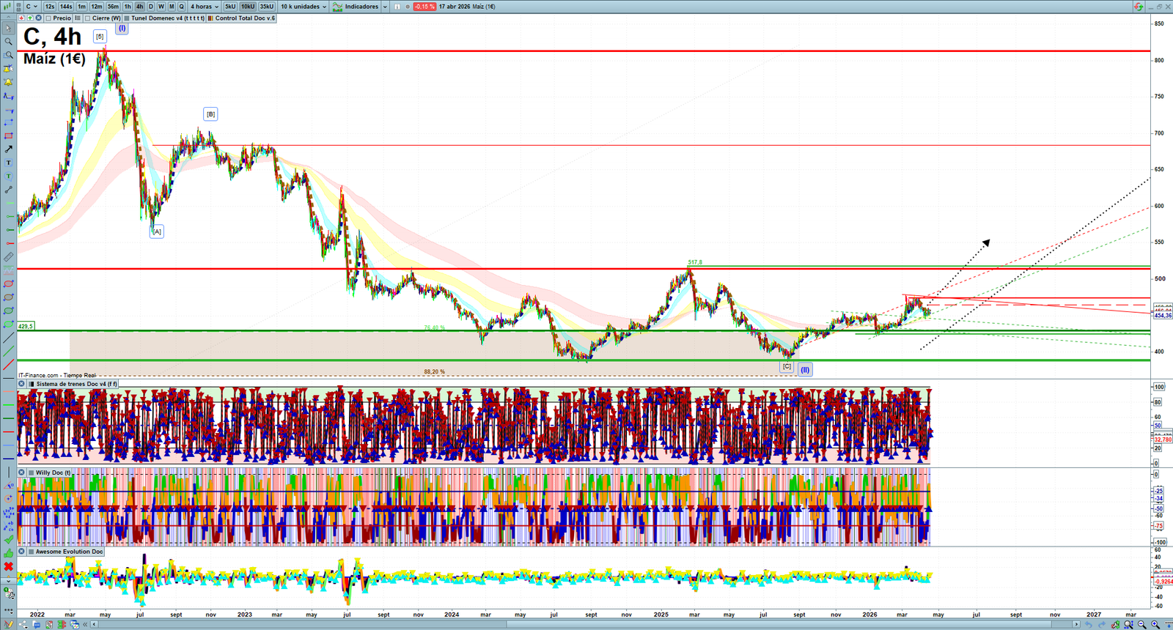Expand the Indicadores dropdown arrow
The height and width of the screenshot is (630, 1173).
tap(385, 7)
